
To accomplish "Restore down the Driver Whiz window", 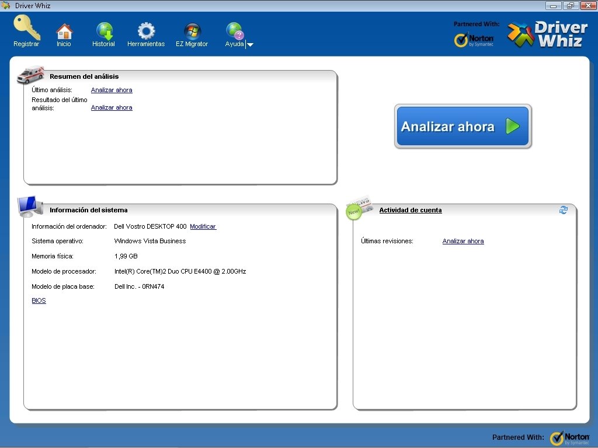I will pos(571,5).
